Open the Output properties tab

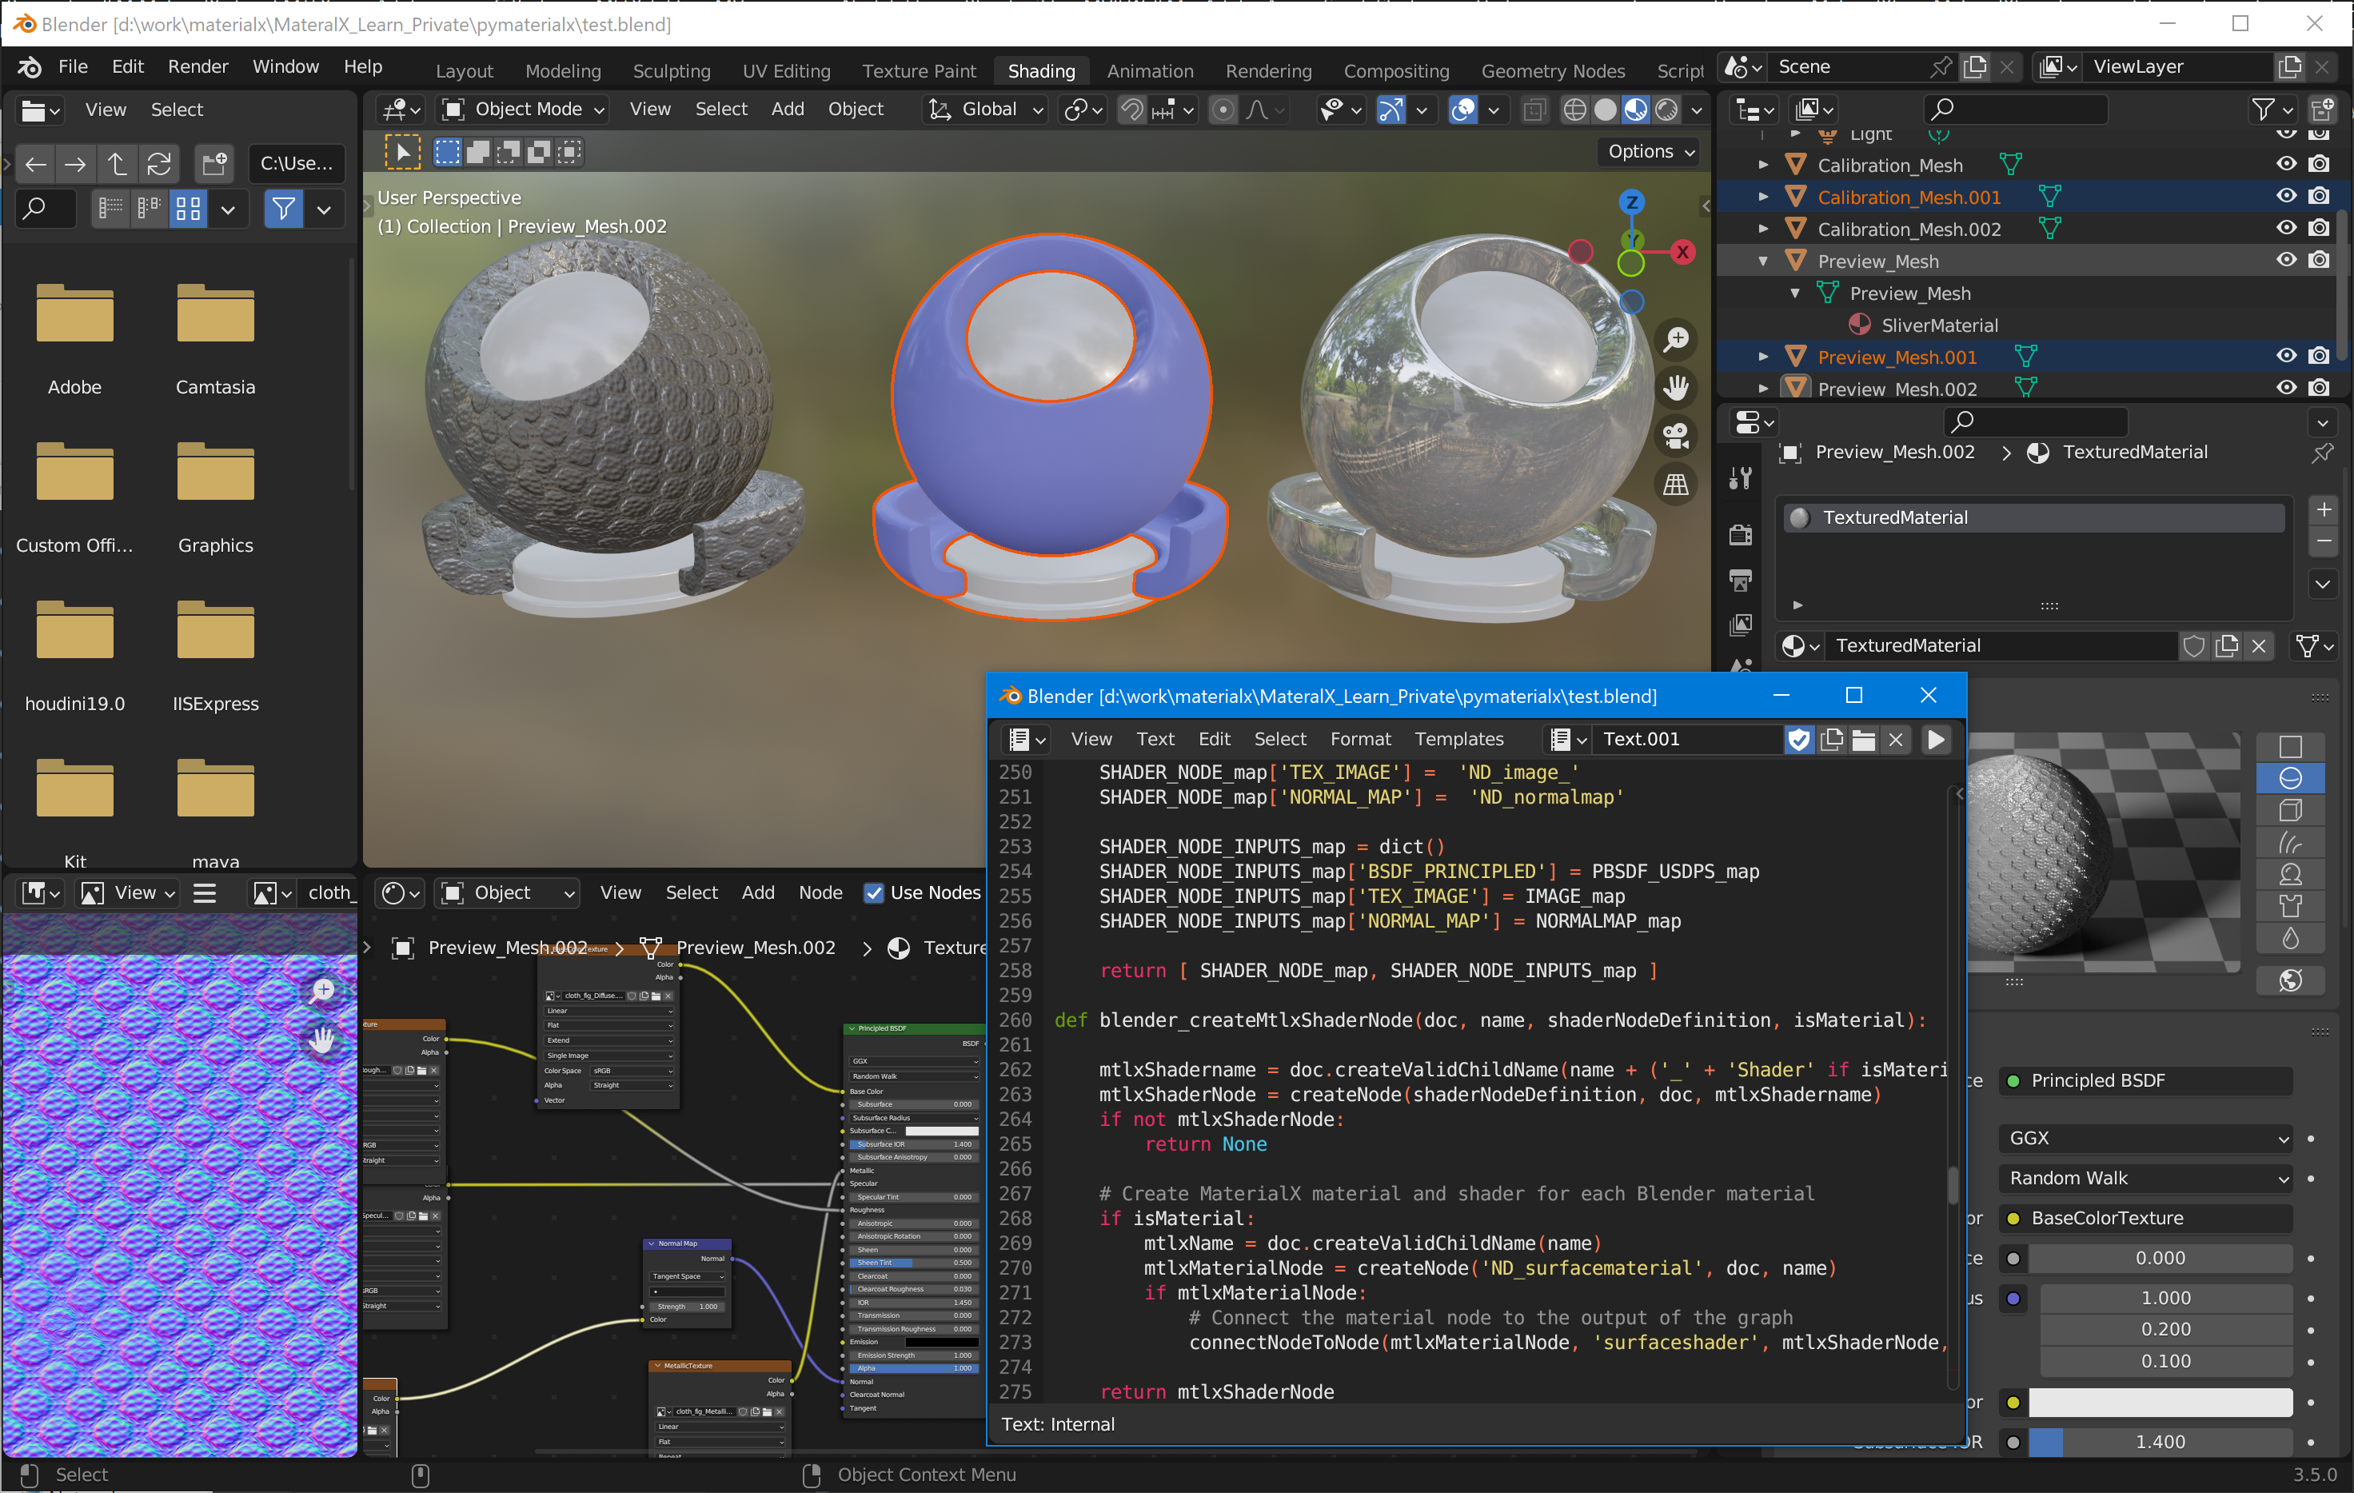click(1740, 580)
